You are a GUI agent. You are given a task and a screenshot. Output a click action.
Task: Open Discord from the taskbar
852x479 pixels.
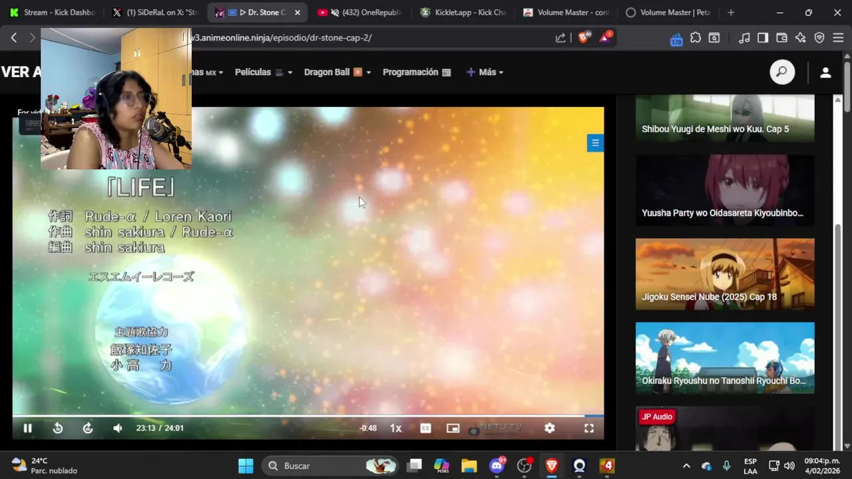(x=497, y=466)
